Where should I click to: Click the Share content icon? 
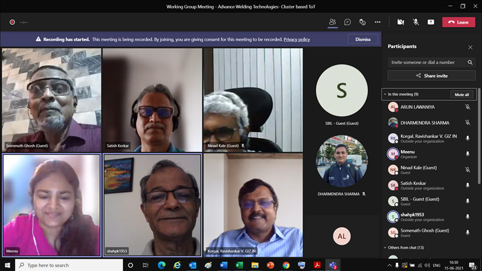pos(431,22)
